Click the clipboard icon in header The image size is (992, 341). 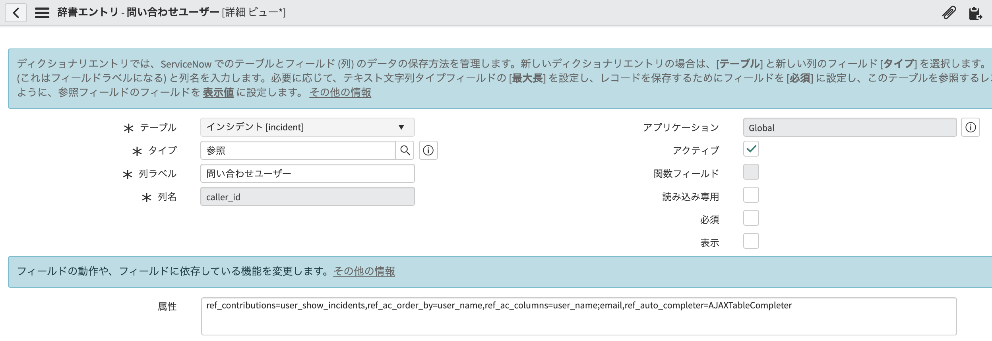[x=975, y=13]
